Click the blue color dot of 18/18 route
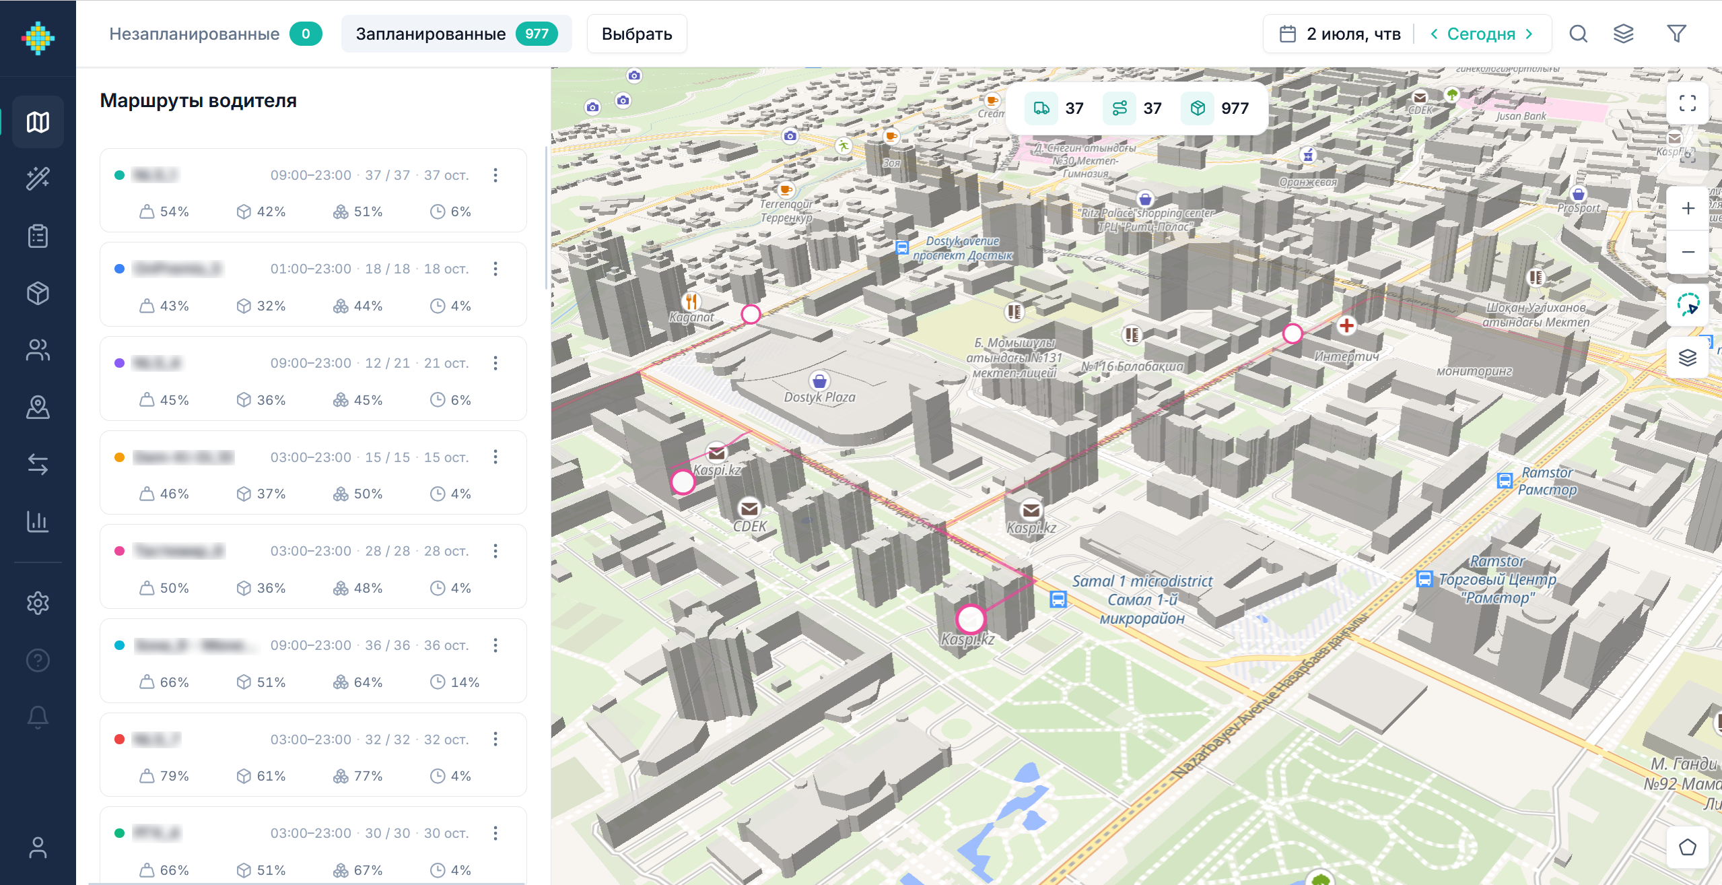1722x885 pixels. tap(120, 269)
